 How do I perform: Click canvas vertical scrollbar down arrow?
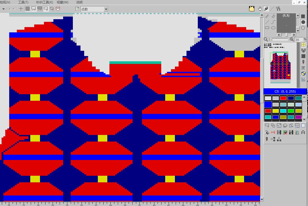[x=262, y=199]
